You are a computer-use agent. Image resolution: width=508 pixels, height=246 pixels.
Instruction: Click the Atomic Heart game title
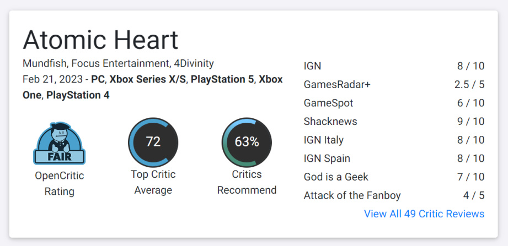click(x=100, y=40)
